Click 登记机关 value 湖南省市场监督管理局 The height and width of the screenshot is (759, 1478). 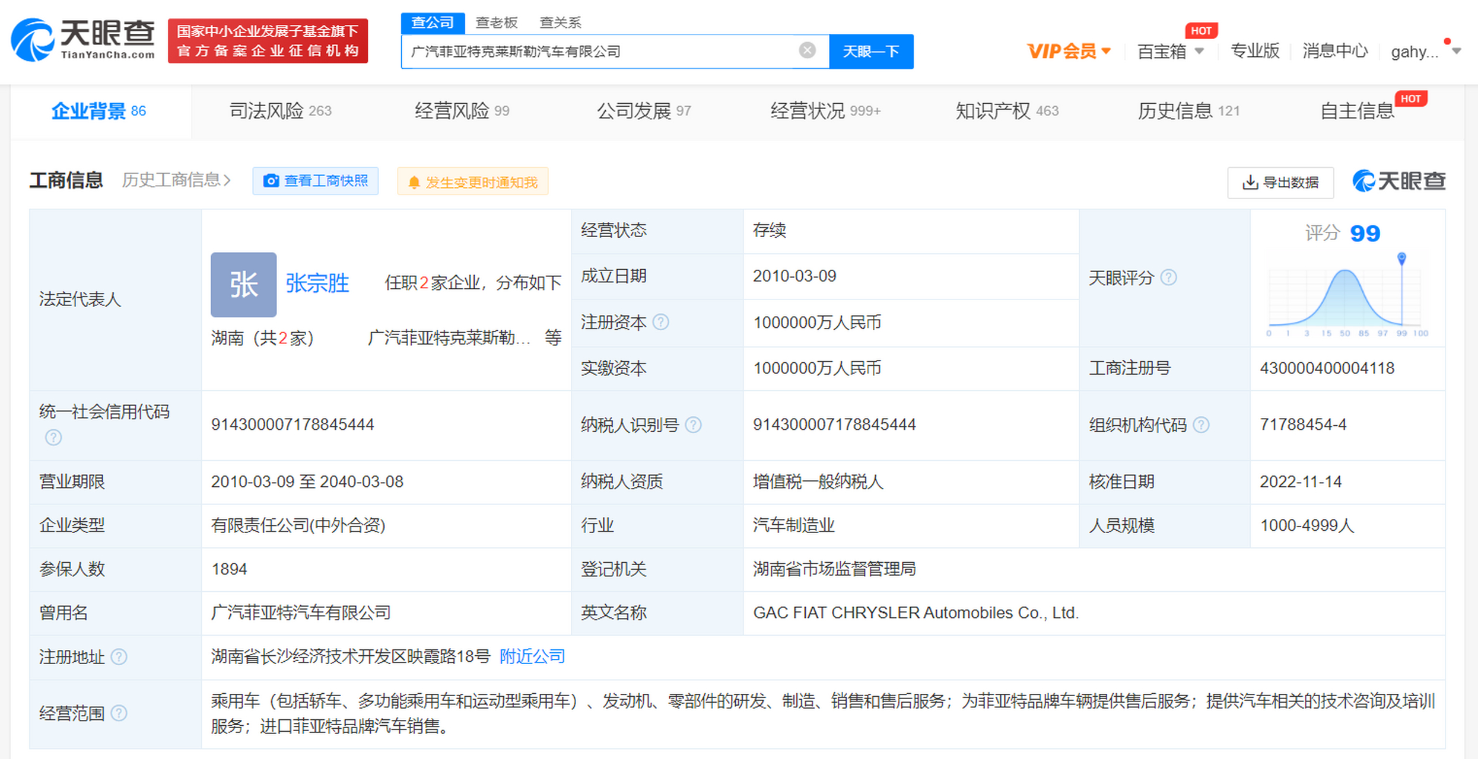tap(834, 569)
